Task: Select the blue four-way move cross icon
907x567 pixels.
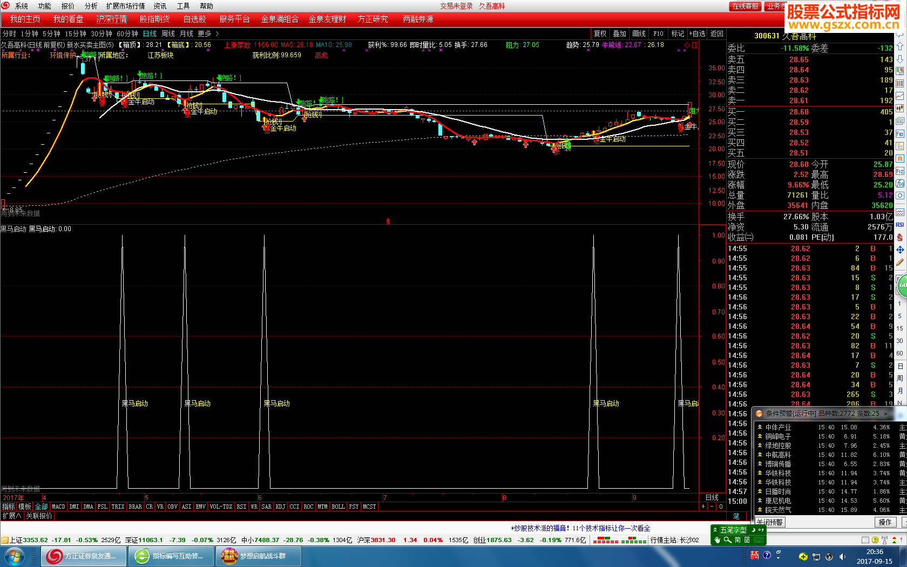Action: 900,249
